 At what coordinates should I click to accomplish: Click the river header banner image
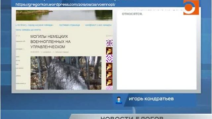tap(64, 15)
